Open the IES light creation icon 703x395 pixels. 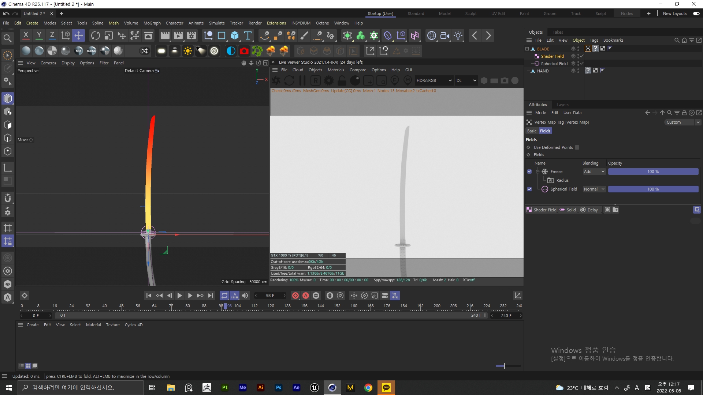(x=175, y=50)
